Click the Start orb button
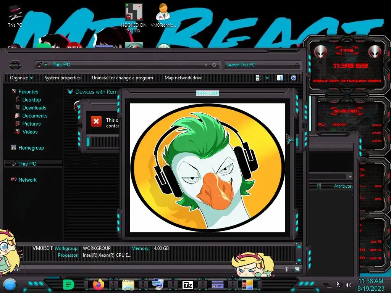Screen dimensions: 391x293 pyautogui.click(x=10, y=285)
